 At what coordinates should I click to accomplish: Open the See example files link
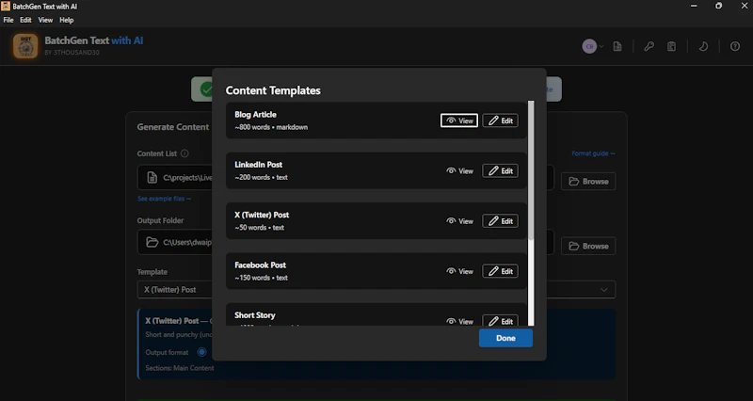pyautogui.click(x=164, y=199)
